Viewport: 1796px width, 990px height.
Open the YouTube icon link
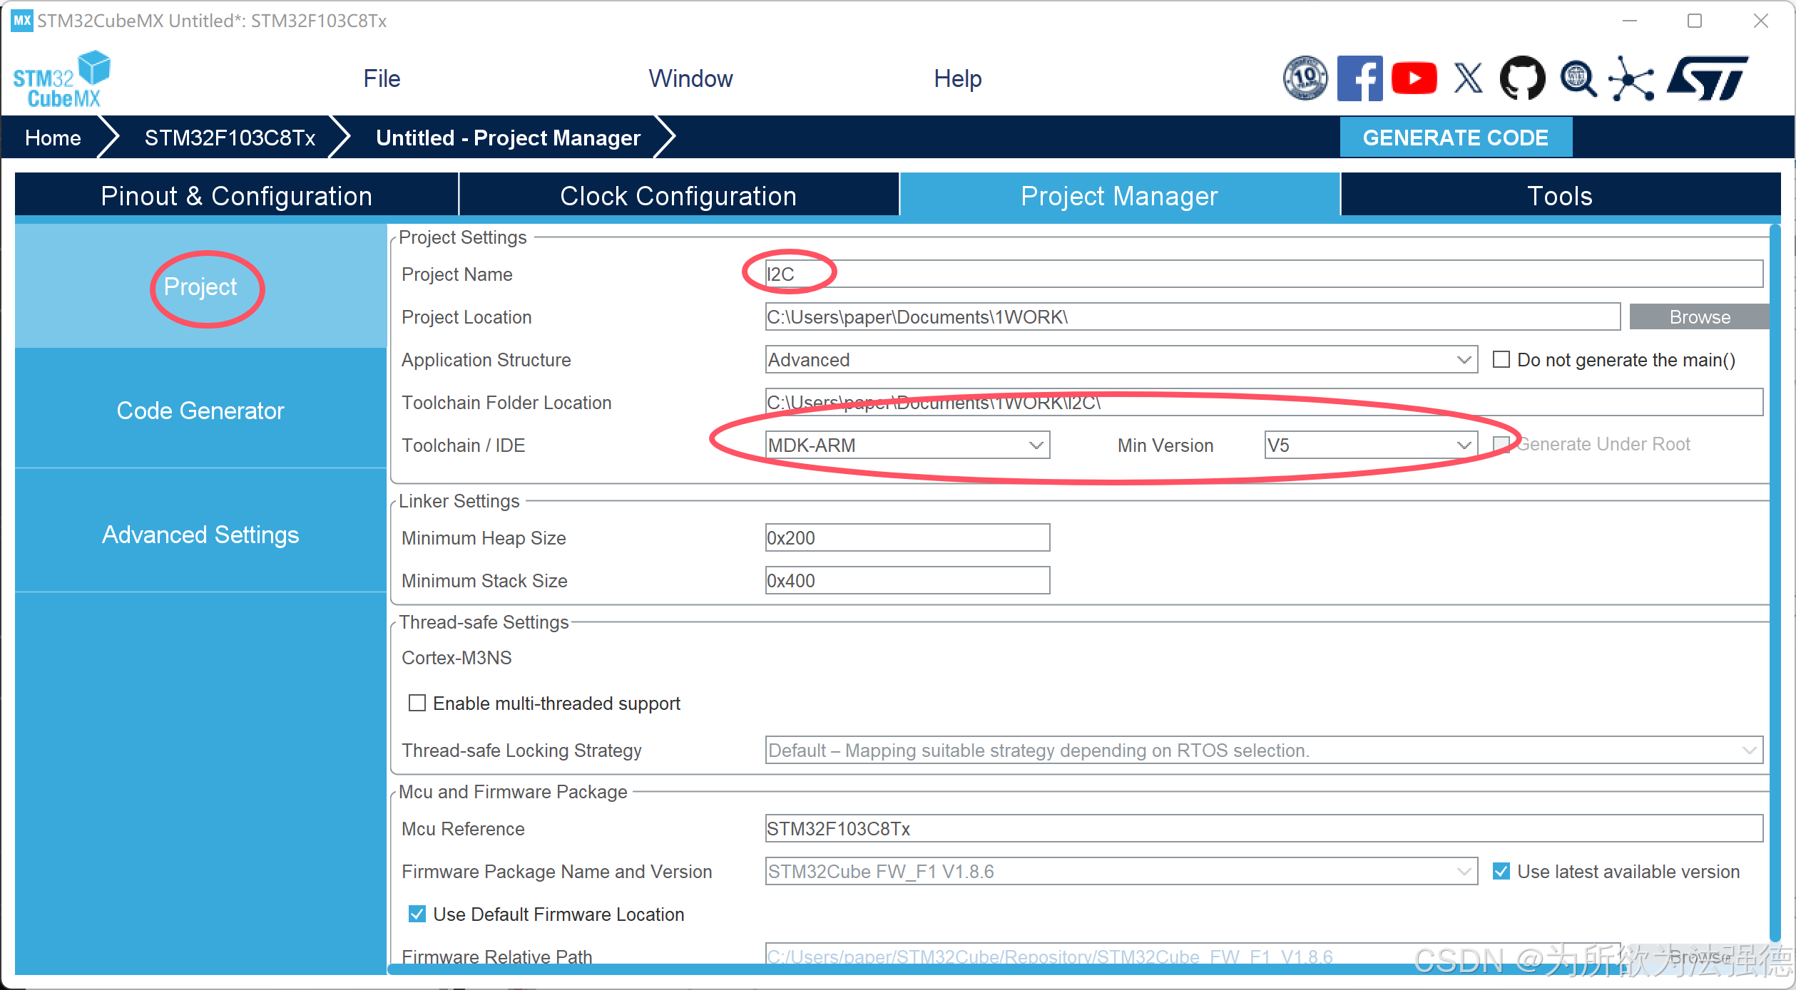click(x=1413, y=78)
